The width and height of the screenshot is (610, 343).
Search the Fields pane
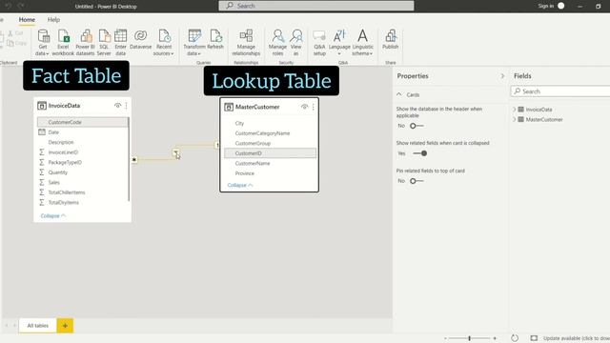(560, 91)
